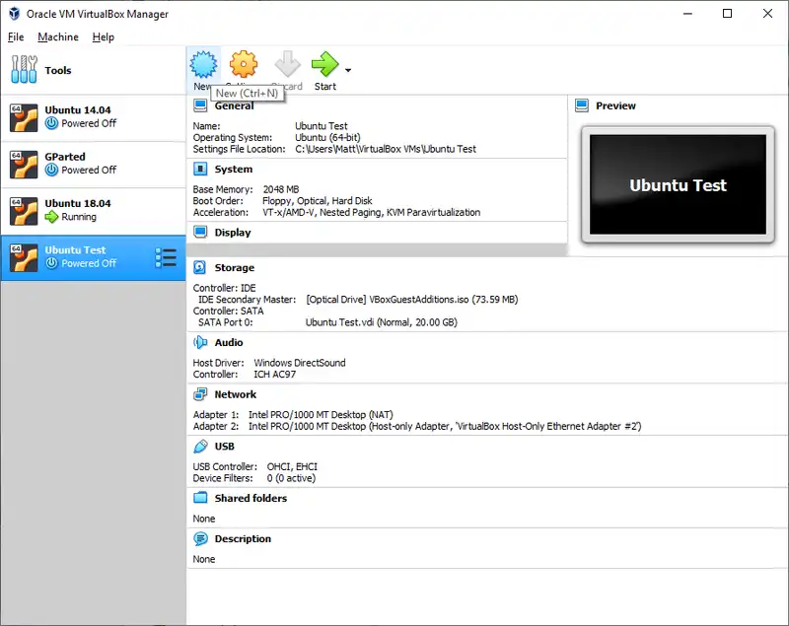Open Ubuntu Test machine tools menu icon
Screen dimensions: 789x626
pos(166,257)
